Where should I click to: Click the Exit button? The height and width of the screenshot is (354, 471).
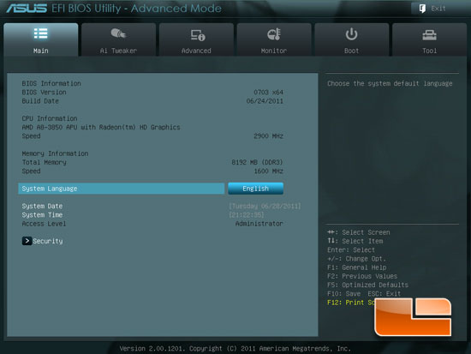[x=432, y=9]
